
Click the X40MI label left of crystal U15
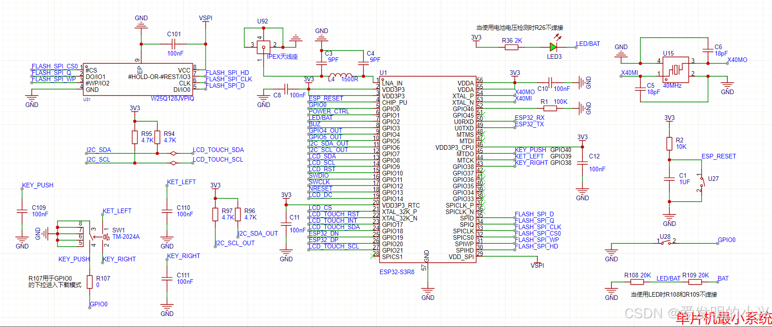click(x=629, y=73)
